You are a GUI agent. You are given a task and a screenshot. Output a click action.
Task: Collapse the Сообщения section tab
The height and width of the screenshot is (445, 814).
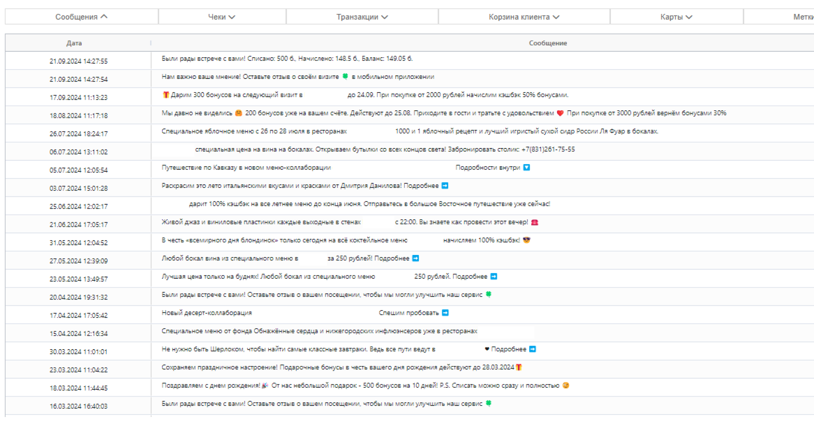click(81, 17)
